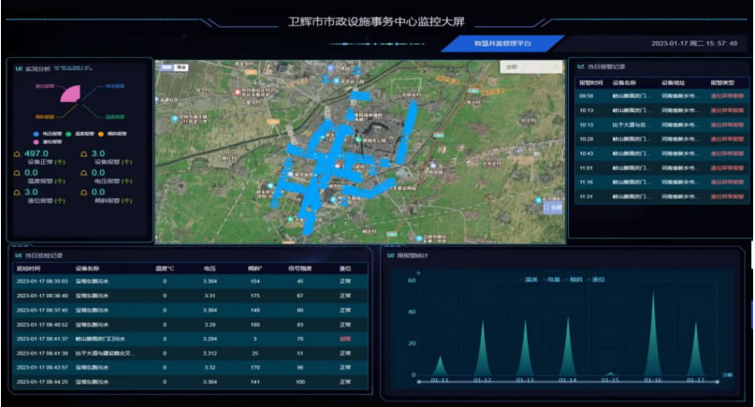Screen dimensions: 755x407
Task: Click the chart icon beside 当日巡检记录 title
Action: pyautogui.click(x=19, y=255)
